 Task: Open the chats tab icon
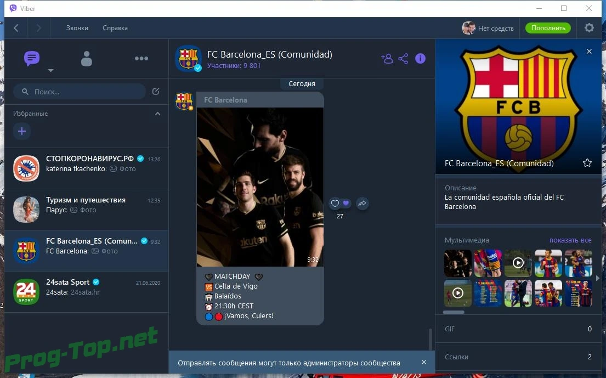pyautogui.click(x=32, y=58)
